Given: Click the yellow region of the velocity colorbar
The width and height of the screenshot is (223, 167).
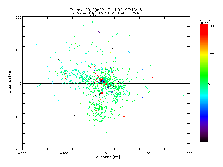Looking at the screenshot, I should coord(204,55).
